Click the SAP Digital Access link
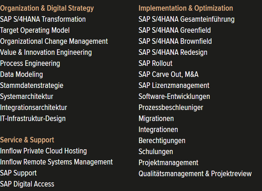This screenshot has width=262, height=191. (27, 184)
